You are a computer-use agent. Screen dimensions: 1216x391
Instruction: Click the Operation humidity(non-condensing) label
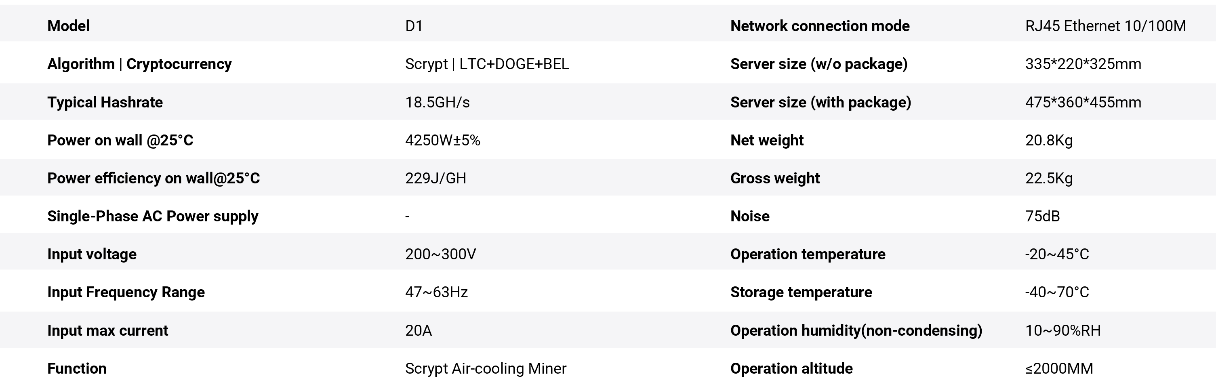tap(856, 330)
